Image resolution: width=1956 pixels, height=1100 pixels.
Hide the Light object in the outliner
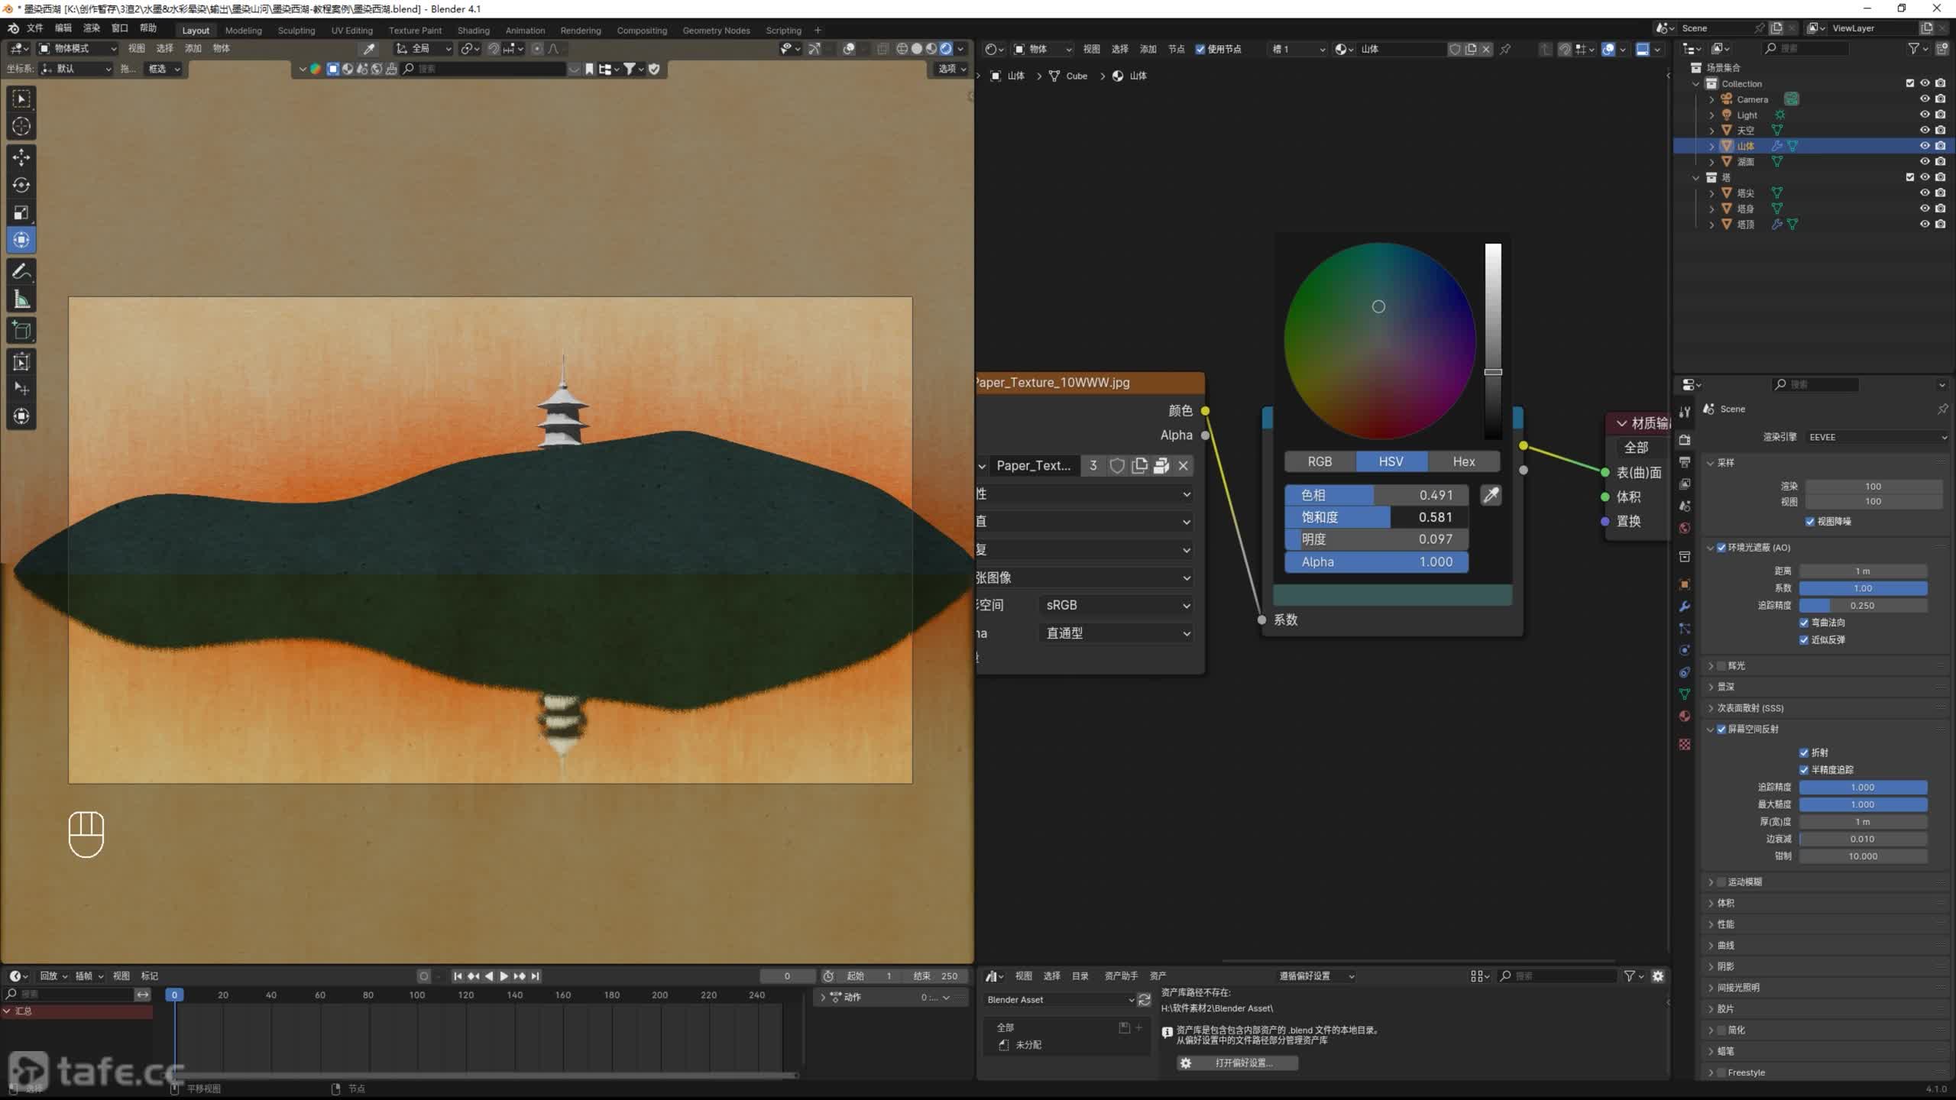(x=1925, y=115)
